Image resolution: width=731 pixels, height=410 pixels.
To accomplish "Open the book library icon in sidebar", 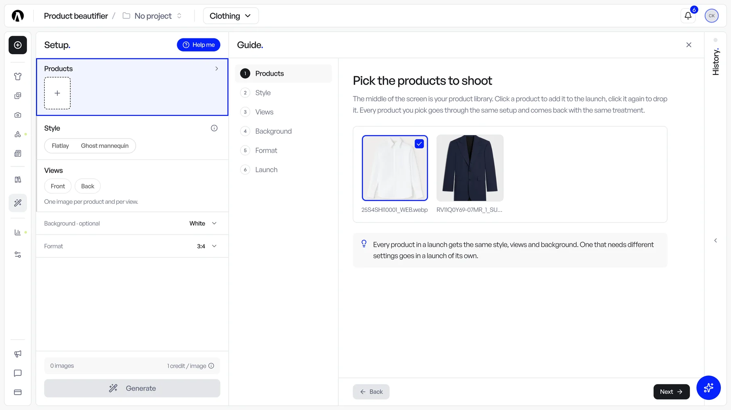I will 18,179.
